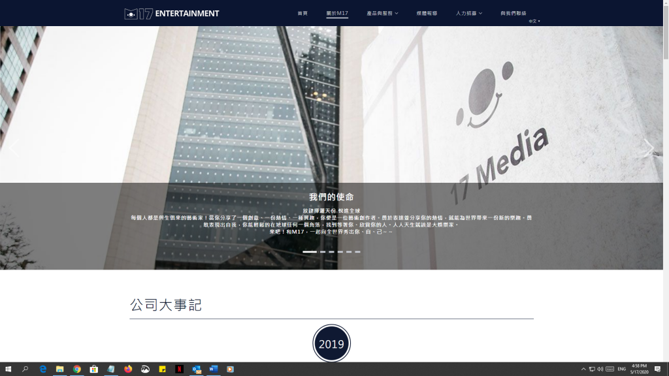The image size is (669, 376).
Task: Expand the 人力招募 dropdown menu
Action: (468, 13)
